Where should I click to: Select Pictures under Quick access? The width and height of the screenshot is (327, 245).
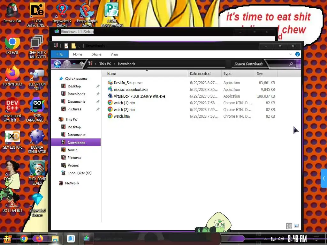pos(74,109)
